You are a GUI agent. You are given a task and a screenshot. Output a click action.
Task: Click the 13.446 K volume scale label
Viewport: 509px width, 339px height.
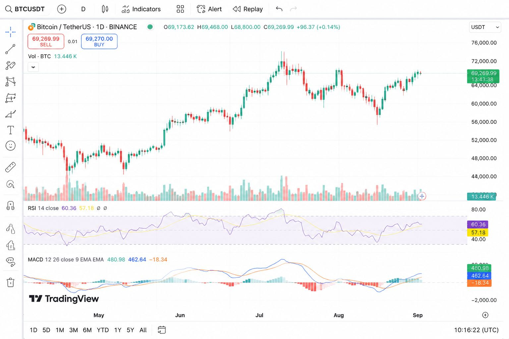click(x=481, y=197)
